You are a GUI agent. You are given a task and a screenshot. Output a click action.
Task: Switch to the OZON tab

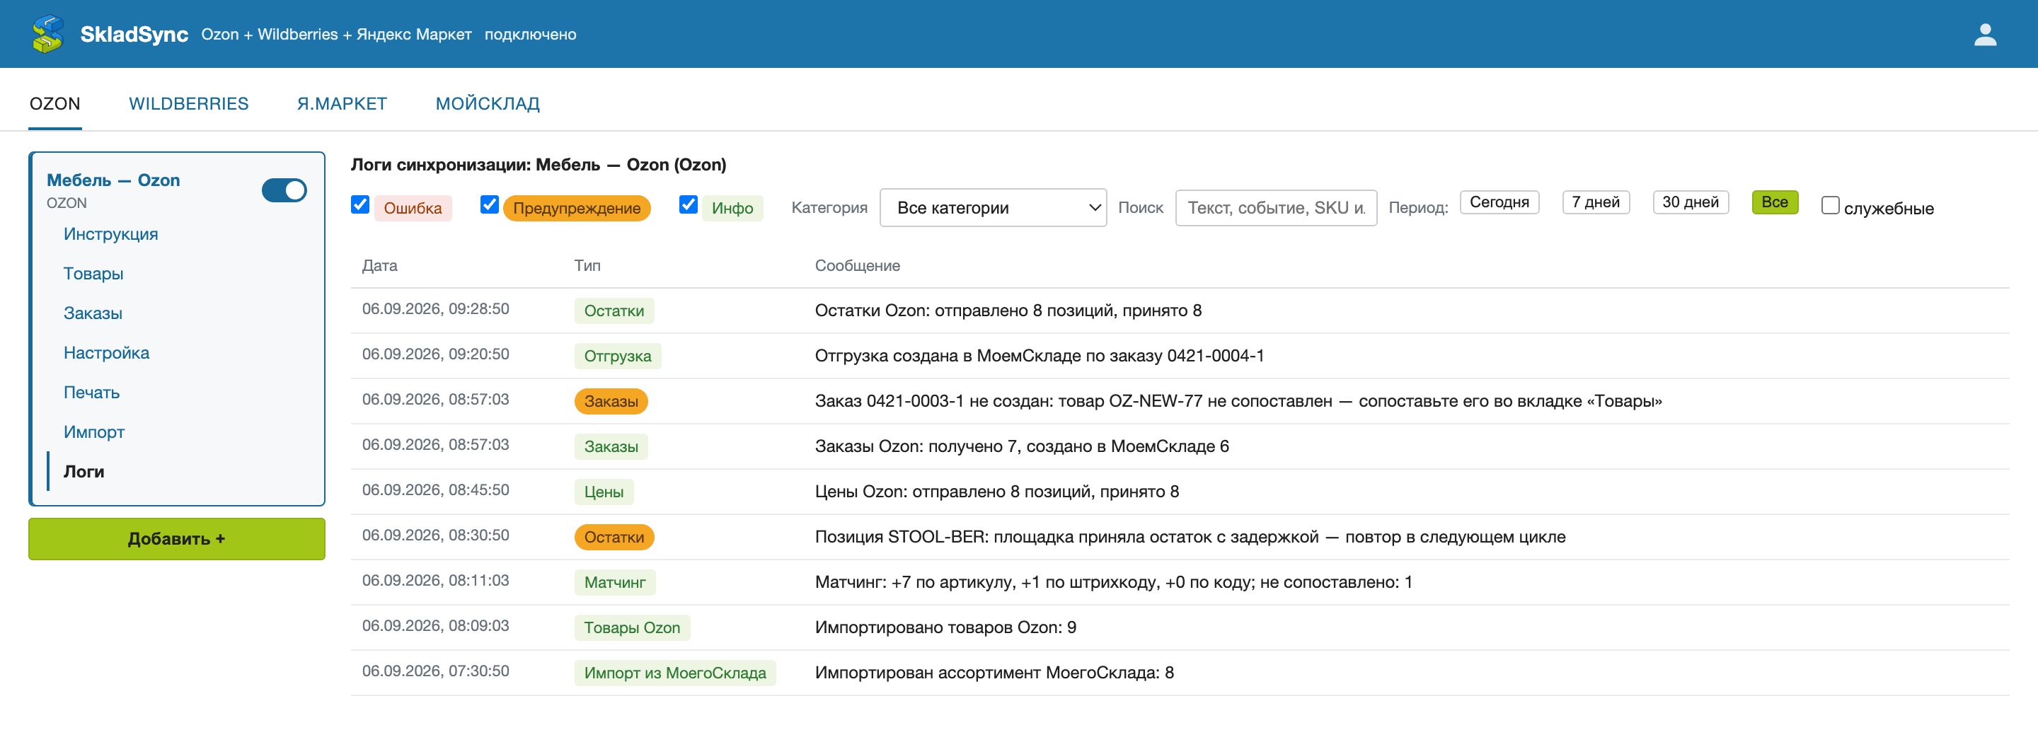(x=54, y=103)
